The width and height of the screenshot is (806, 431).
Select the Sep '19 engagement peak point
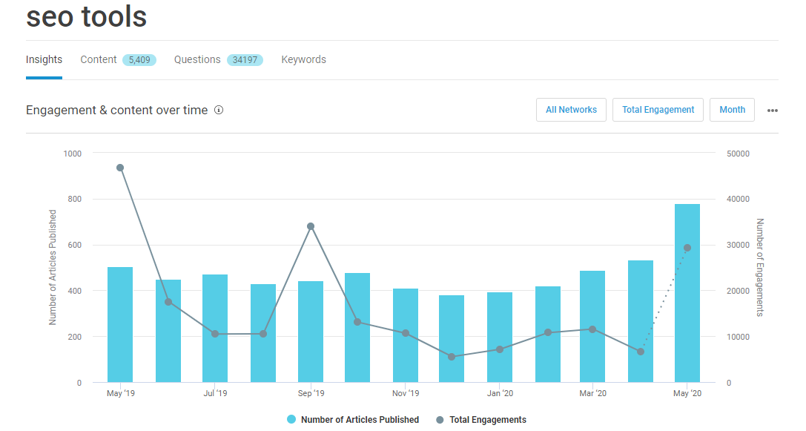311,226
